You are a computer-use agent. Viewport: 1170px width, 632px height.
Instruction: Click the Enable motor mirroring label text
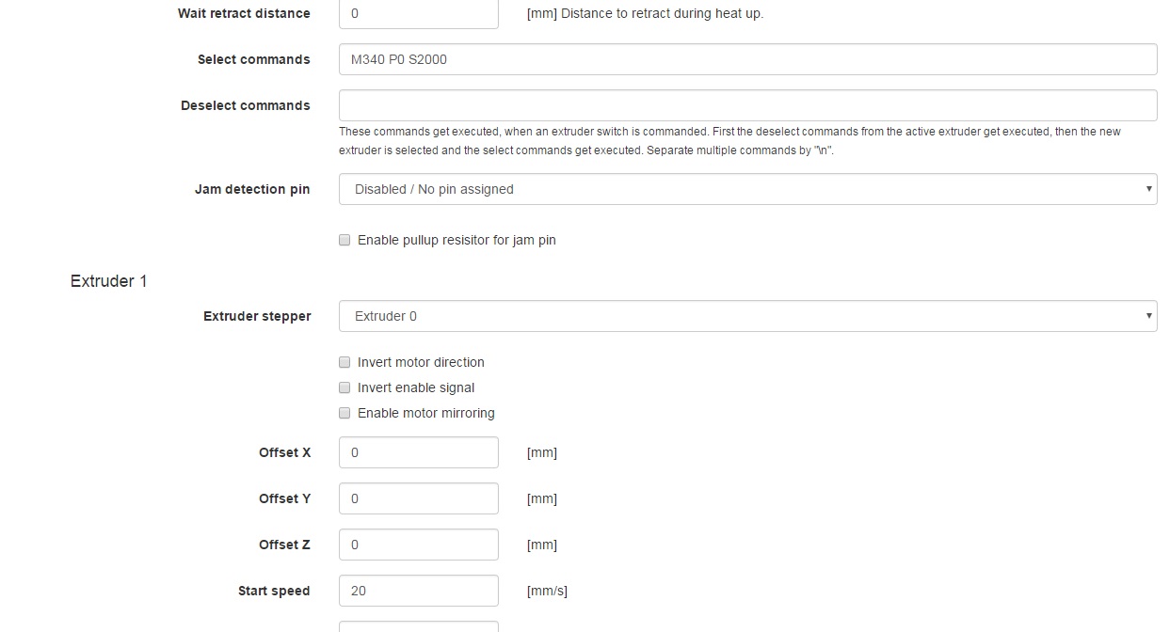click(425, 413)
